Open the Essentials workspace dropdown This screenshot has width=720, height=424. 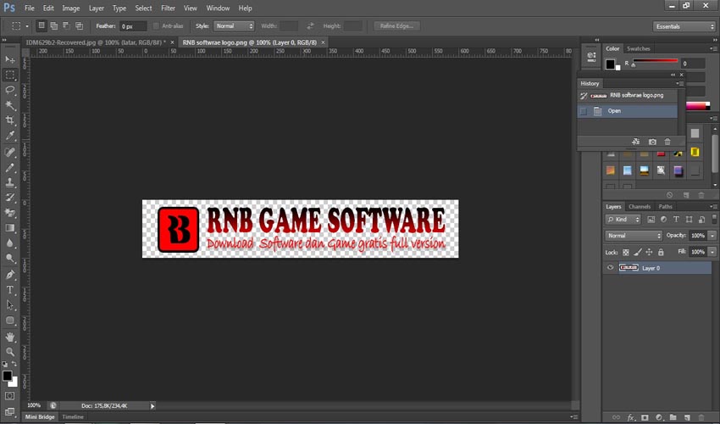point(684,26)
